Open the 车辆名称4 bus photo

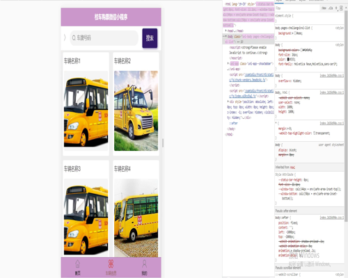coord(136,218)
